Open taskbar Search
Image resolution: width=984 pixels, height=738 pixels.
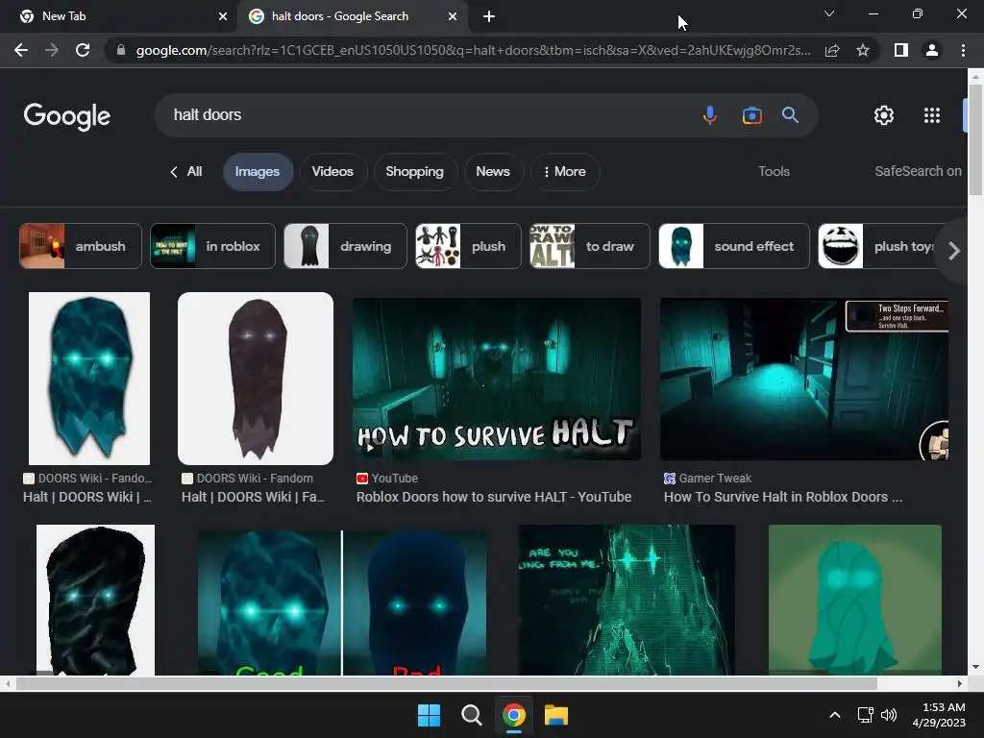point(471,715)
